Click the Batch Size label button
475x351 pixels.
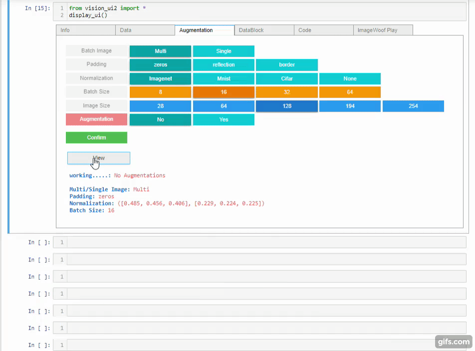(x=97, y=92)
